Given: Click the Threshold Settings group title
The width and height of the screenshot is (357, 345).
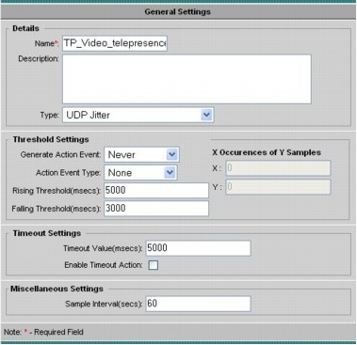Looking at the screenshot, I should point(51,139).
